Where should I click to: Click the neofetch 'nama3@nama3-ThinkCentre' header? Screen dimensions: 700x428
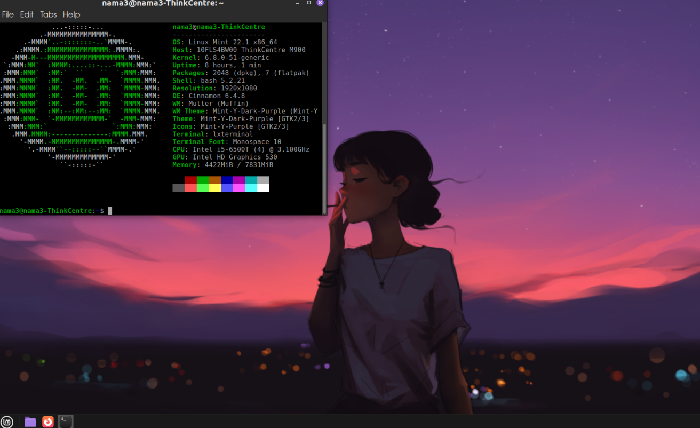click(x=219, y=27)
